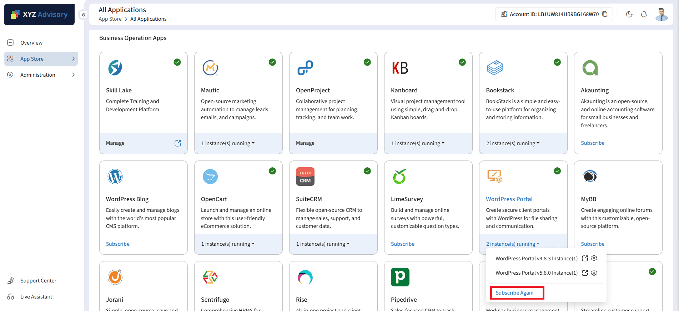Screen dimensions: 679x311
Task: Collapse the sidebar with double-chevron icon
Action: [83, 15]
